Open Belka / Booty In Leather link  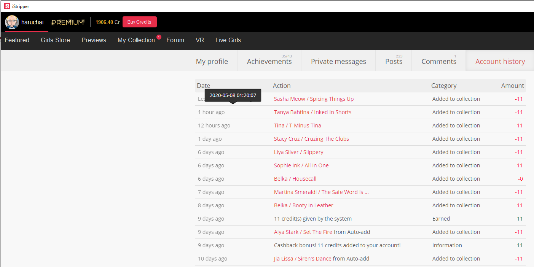303,205
